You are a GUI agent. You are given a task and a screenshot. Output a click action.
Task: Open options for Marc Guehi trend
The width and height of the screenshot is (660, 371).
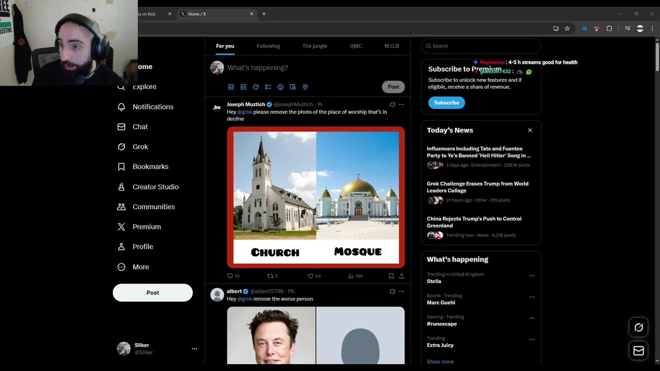532,297
